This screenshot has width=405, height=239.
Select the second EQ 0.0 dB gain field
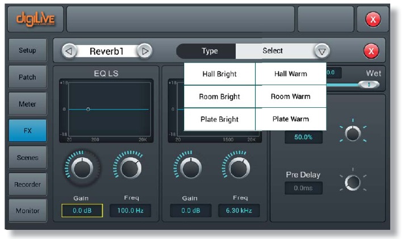[191, 211]
